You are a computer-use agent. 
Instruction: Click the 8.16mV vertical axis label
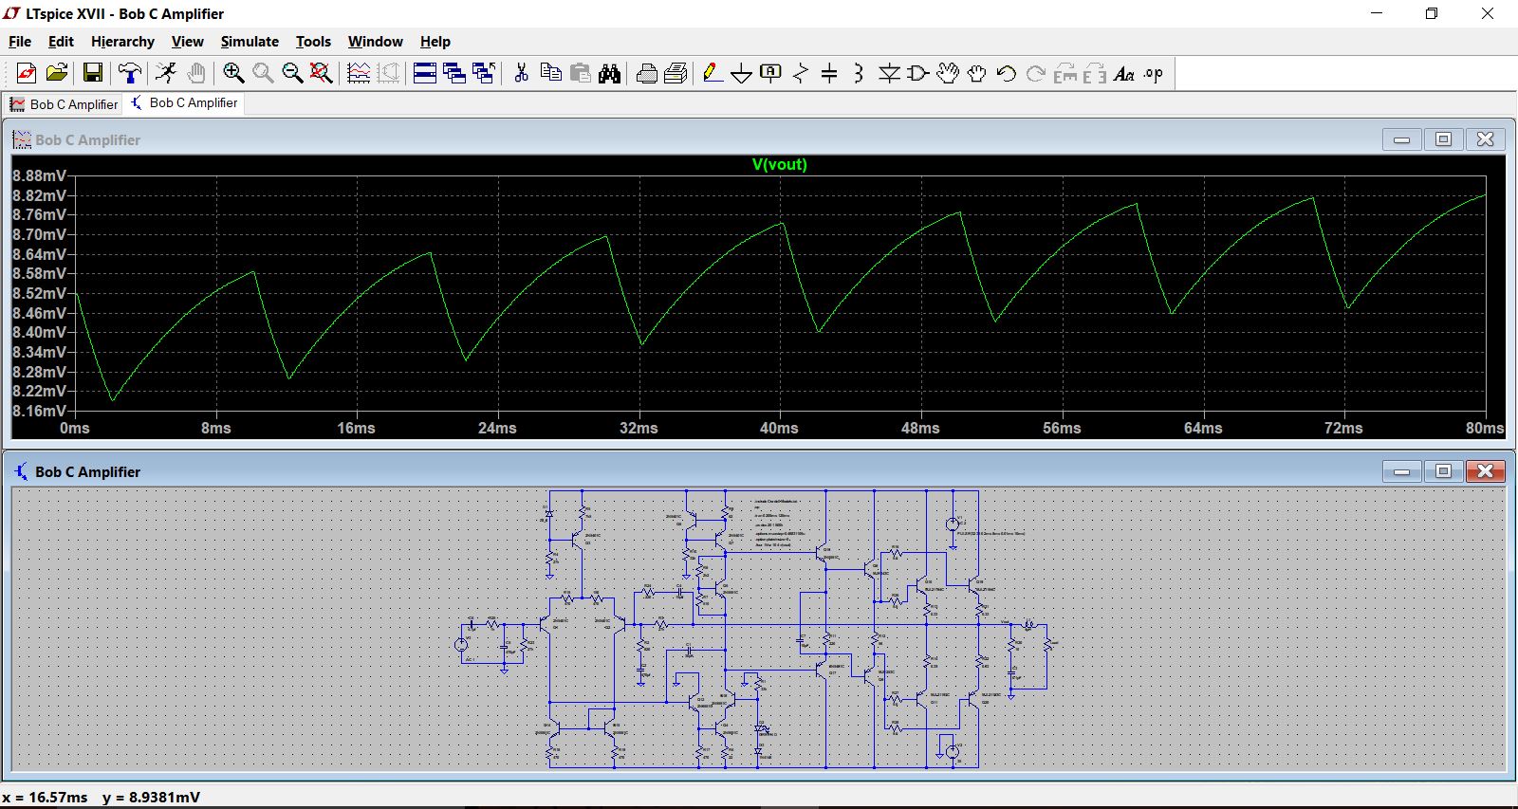[x=39, y=411]
